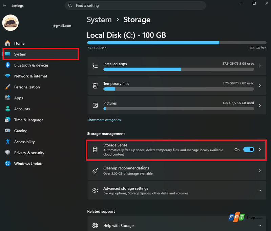Open Apps settings label

(19, 98)
